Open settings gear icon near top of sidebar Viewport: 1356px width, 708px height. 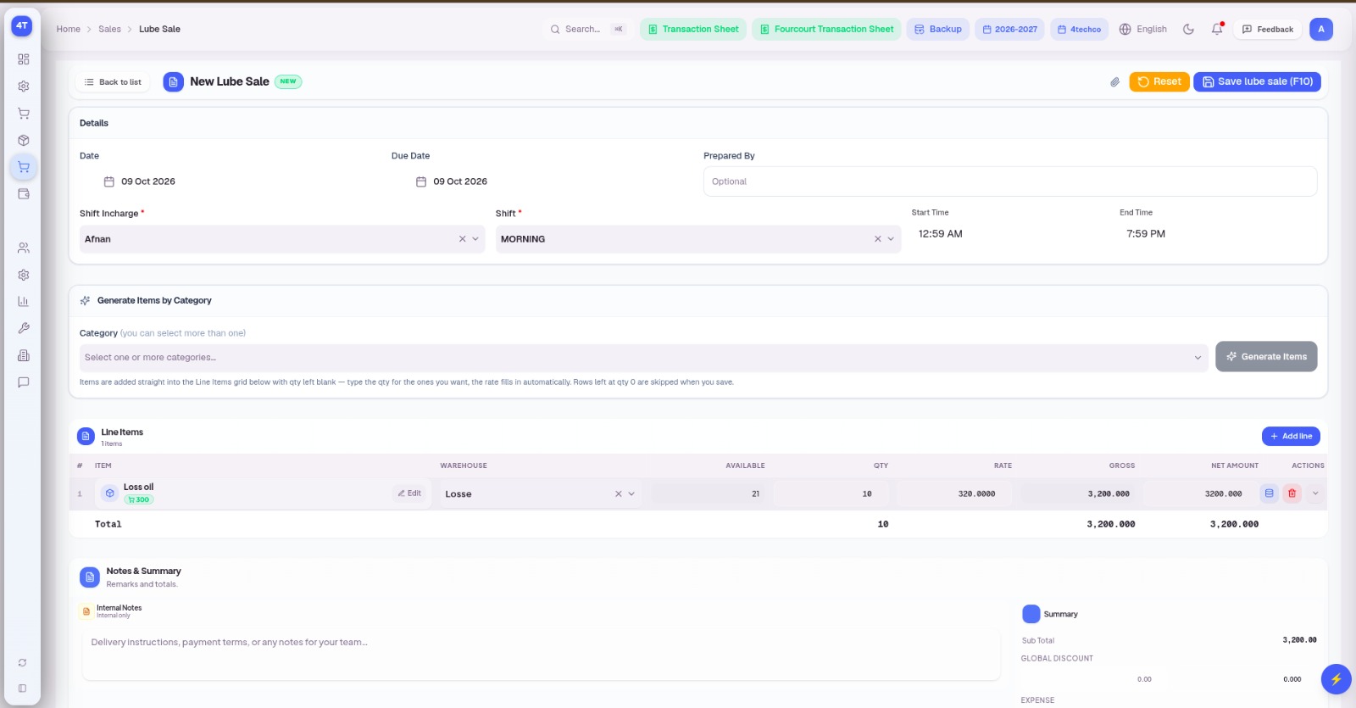coord(24,86)
